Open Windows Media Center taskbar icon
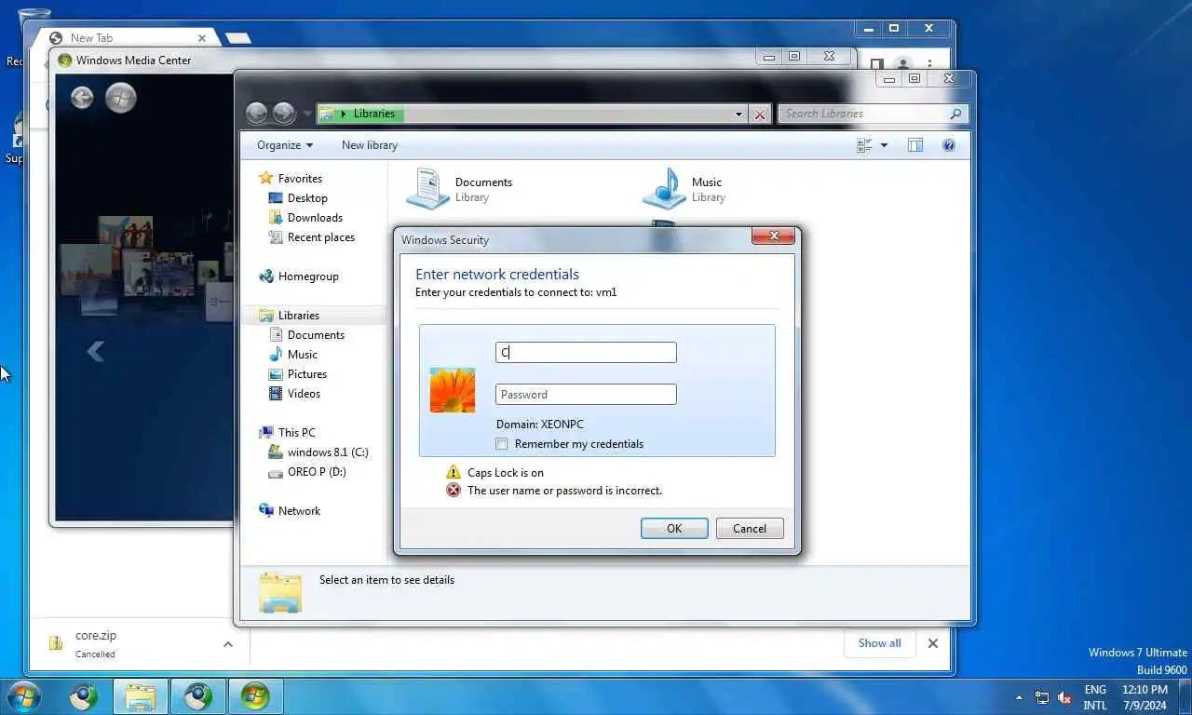 [255, 696]
